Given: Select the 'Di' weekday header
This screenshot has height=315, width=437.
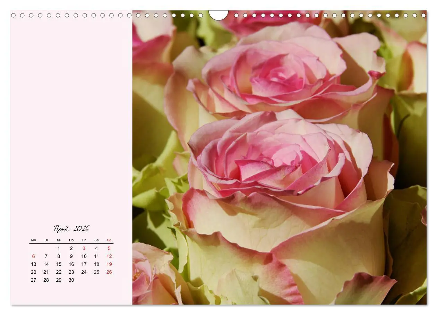Looking at the screenshot, I should (46, 240).
